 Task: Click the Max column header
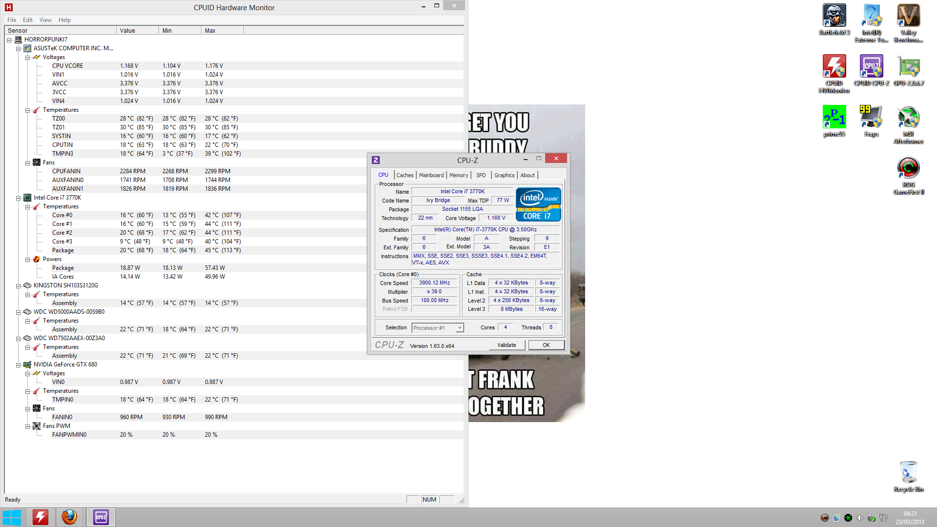point(222,30)
